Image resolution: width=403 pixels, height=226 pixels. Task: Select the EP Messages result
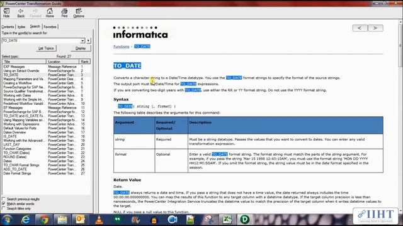(x=13, y=107)
